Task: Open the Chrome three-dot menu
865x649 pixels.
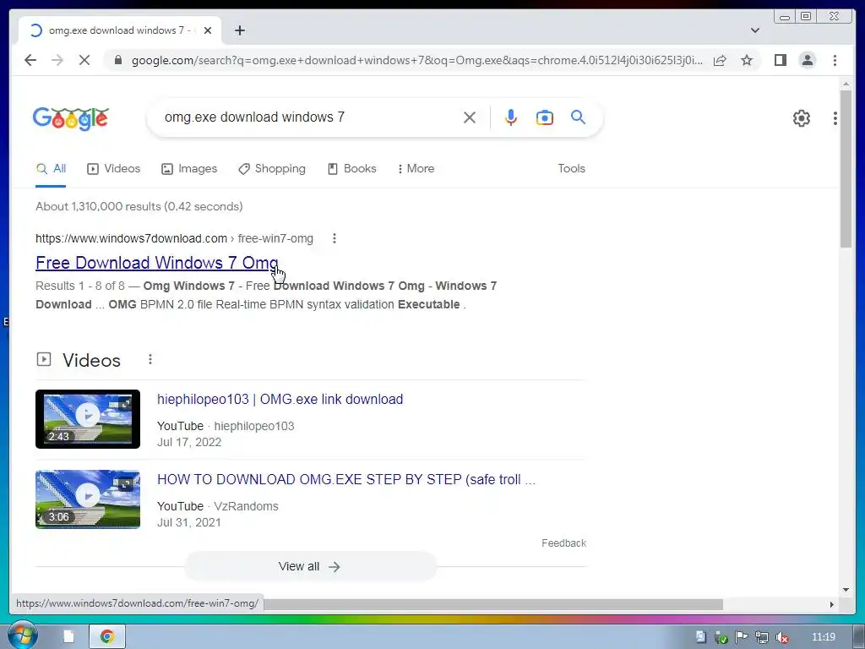Action: (835, 60)
